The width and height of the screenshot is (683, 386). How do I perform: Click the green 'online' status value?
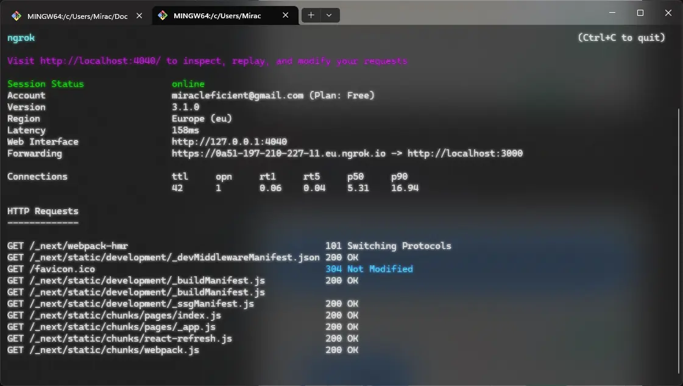(188, 84)
